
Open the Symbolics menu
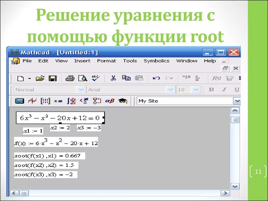point(157,61)
